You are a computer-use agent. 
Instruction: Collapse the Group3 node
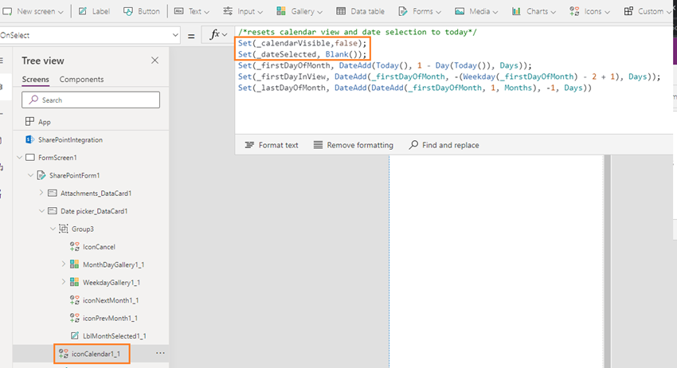coord(53,229)
